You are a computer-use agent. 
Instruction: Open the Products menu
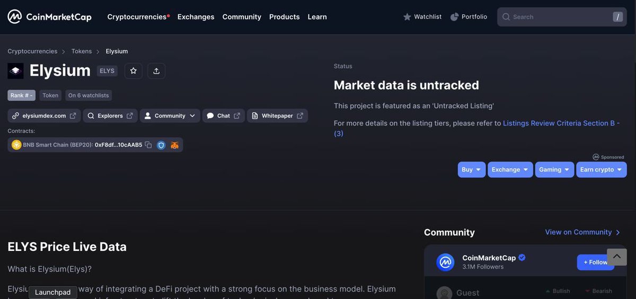tap(284, 17)
